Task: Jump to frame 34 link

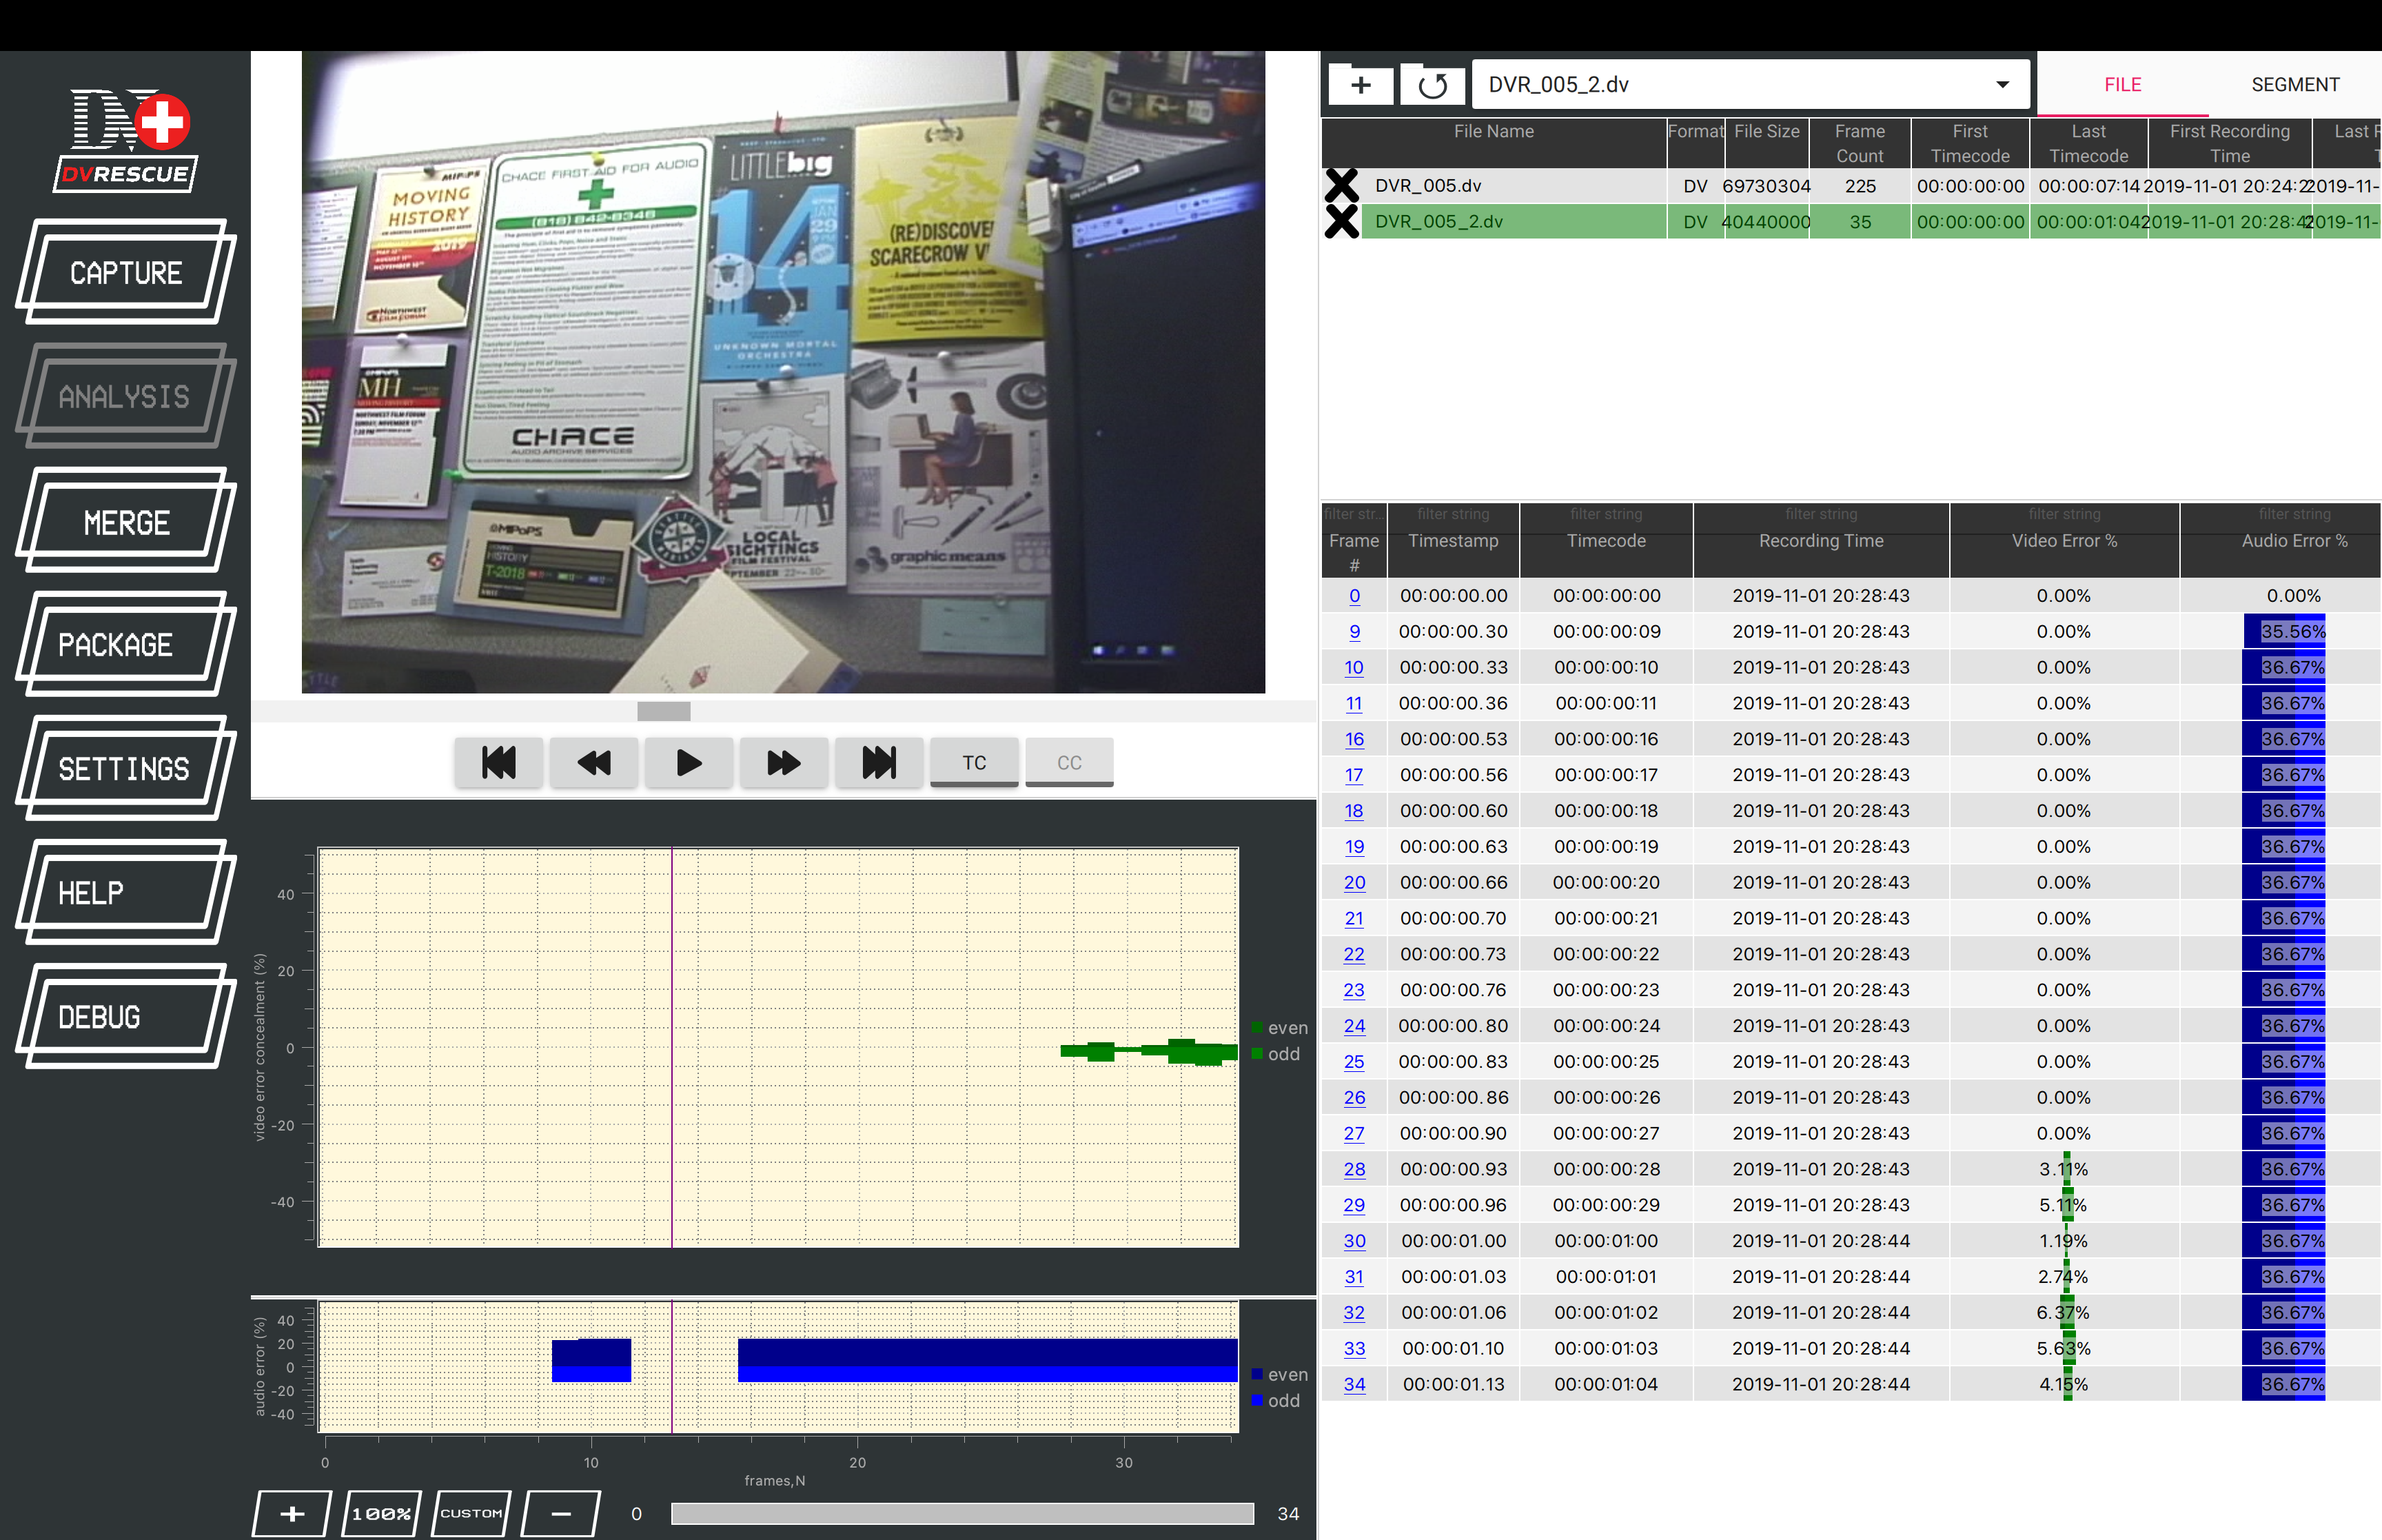Action: [x=1354, y=1385]
